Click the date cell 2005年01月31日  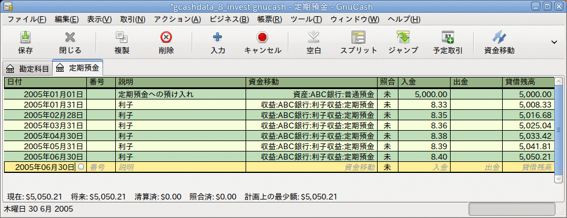(x=45, y=105)
